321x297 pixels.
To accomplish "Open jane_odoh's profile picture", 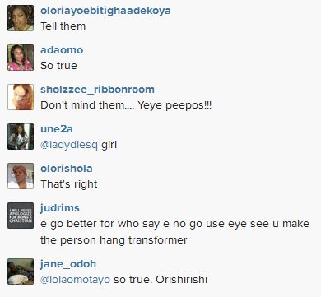I will [21, 271].
